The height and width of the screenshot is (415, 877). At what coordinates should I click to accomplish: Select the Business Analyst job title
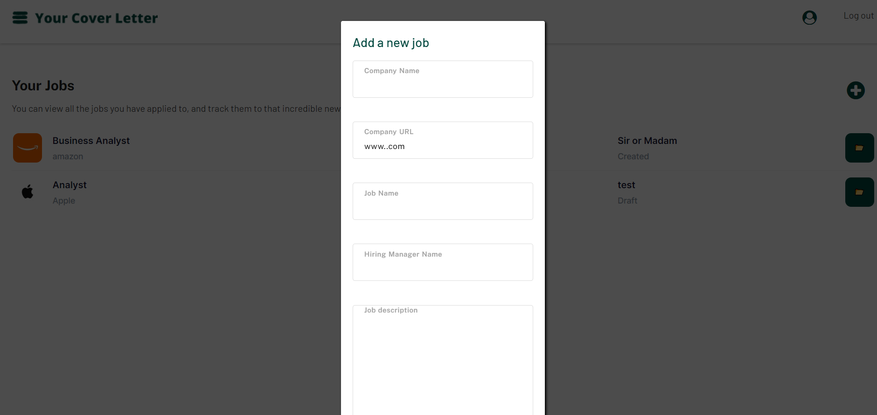(x=91, y=141)
